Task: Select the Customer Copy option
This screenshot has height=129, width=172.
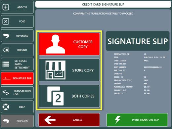Action: [69, 44]
